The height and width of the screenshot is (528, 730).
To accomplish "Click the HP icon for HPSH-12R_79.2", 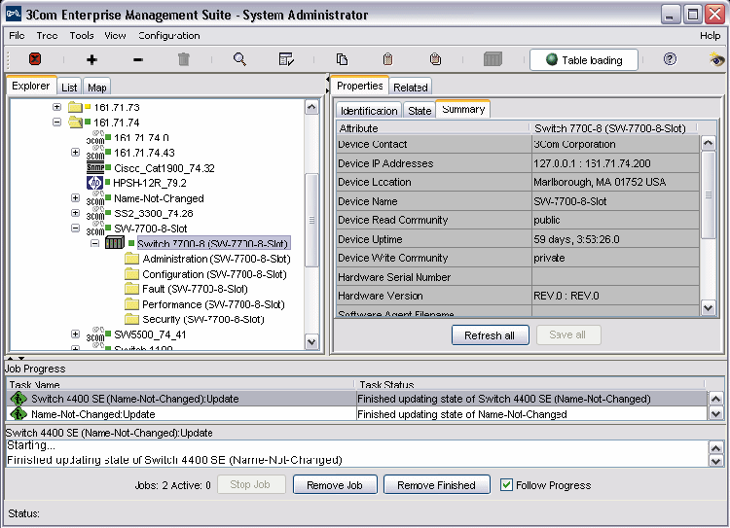I will click(x=94, y=182).
